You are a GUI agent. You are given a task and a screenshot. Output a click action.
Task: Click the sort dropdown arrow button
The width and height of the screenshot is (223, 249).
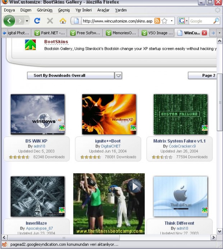click(x=118, y=75)
